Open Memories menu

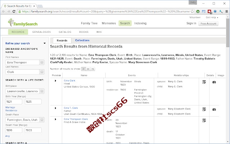(109, 23)
